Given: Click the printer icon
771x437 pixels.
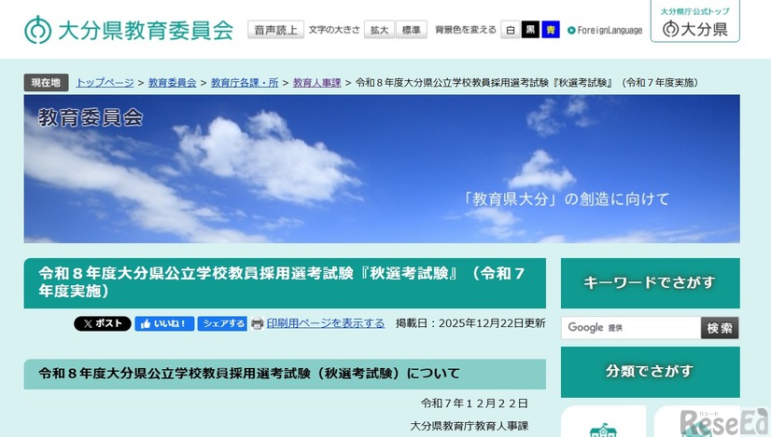Looking at the screenshot, I should pos(258,323).
